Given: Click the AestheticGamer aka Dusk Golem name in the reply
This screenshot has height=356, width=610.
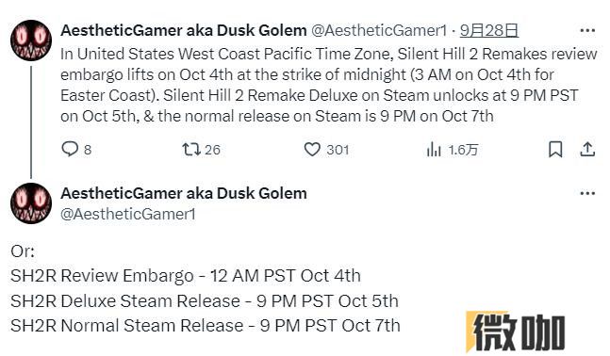Looking at the screenshot, I should point(184,193).
